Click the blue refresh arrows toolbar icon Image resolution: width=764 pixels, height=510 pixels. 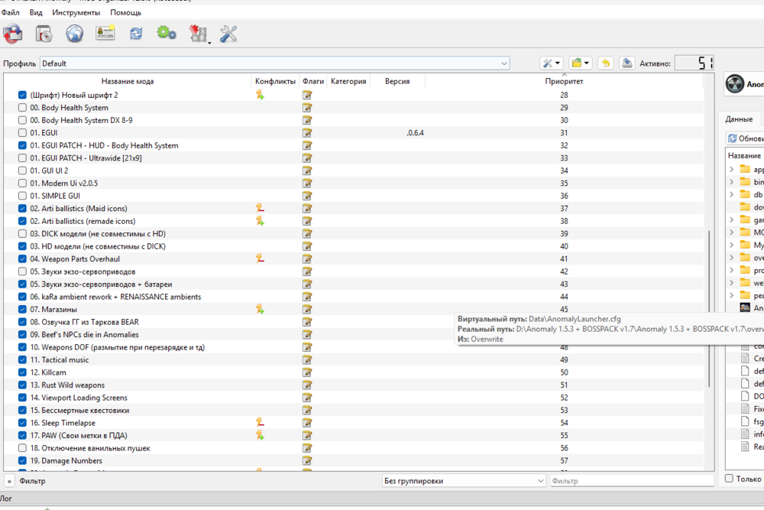coord(136,34)
